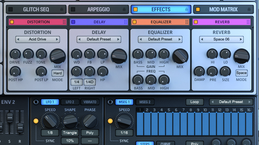The height and width of the screenshot is (145, 259).
Task: Click the lock icon on Effects tab
Action: 187,10
